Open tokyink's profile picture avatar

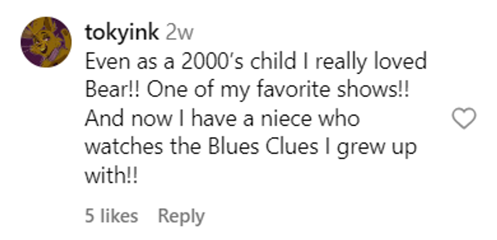point(46,42)
